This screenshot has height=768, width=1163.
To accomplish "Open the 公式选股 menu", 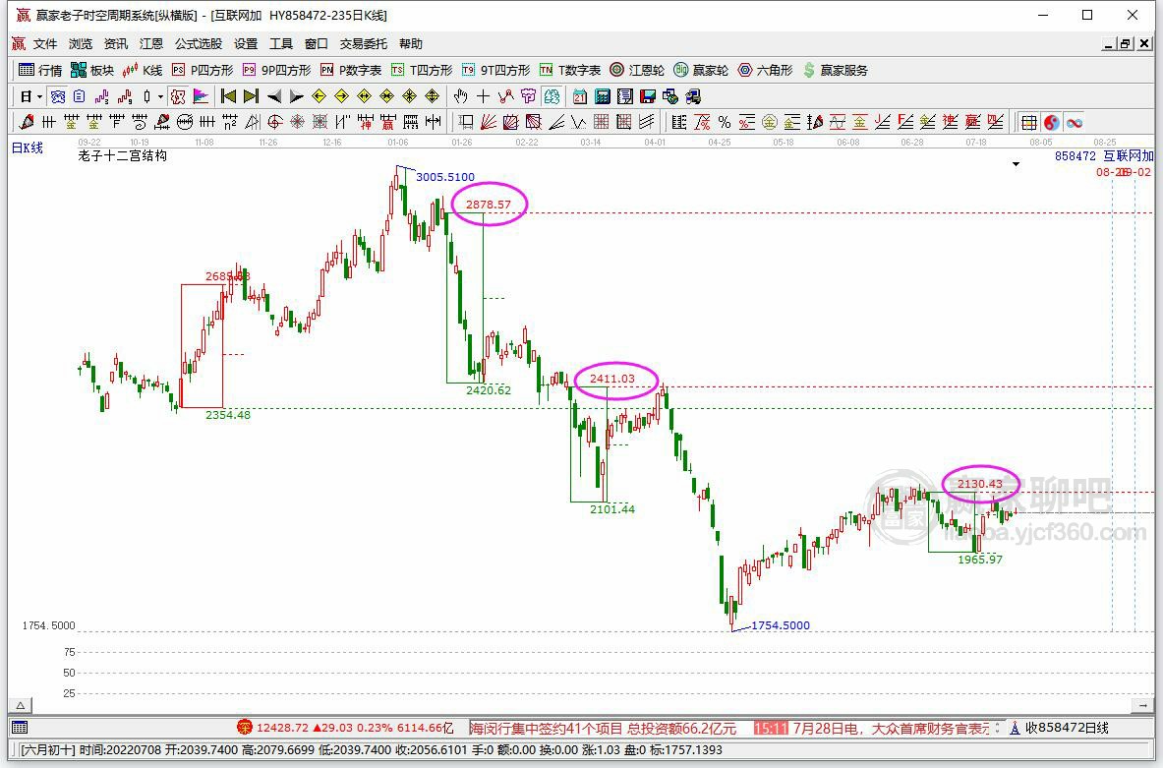I will 198,44.
